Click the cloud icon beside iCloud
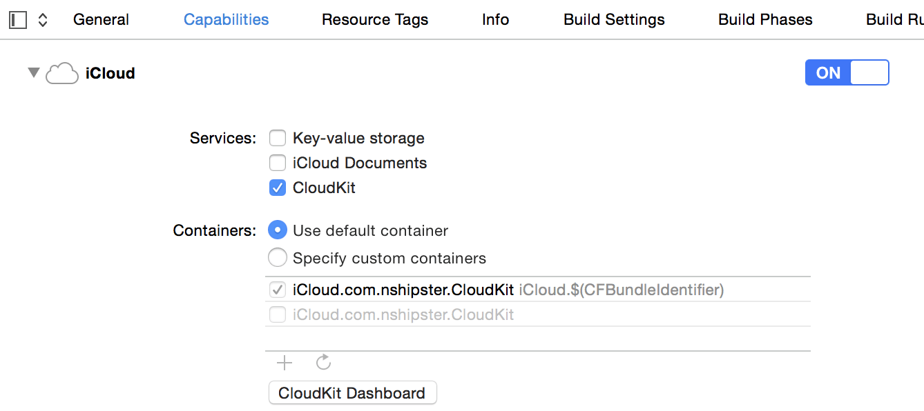 [61, 73]
